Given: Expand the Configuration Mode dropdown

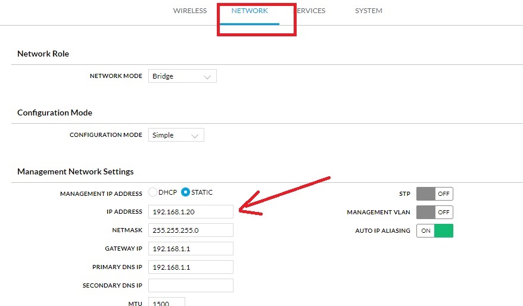Looking at the screenshot, I should pos(176,135).
